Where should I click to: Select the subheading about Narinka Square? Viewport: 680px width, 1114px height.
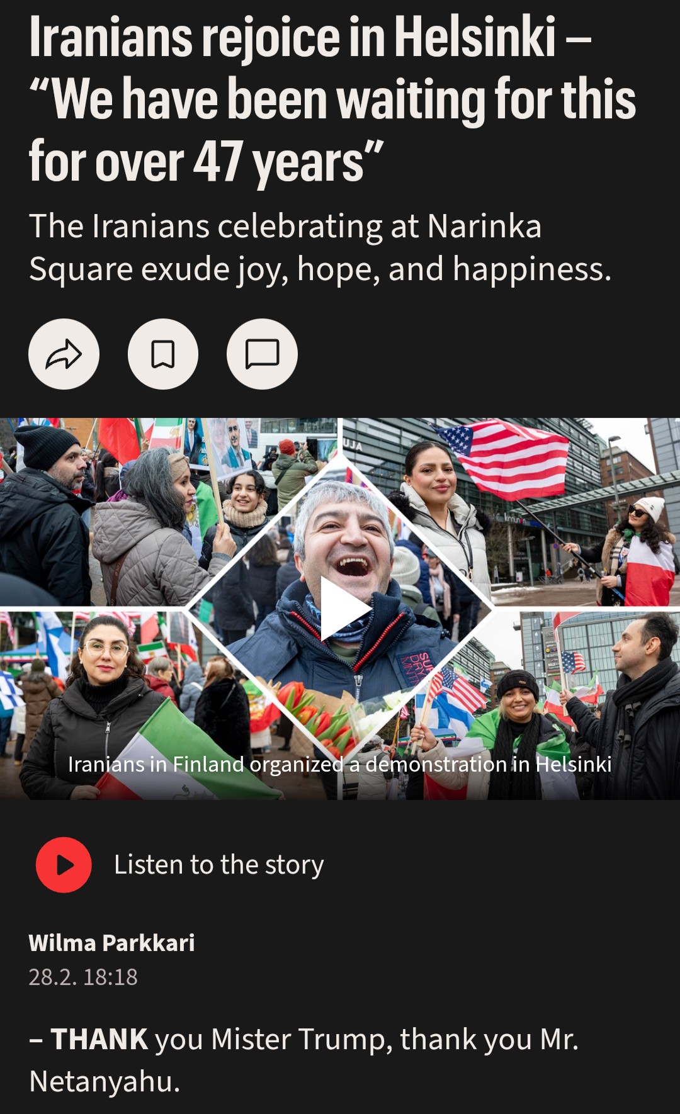click(320, 247)
